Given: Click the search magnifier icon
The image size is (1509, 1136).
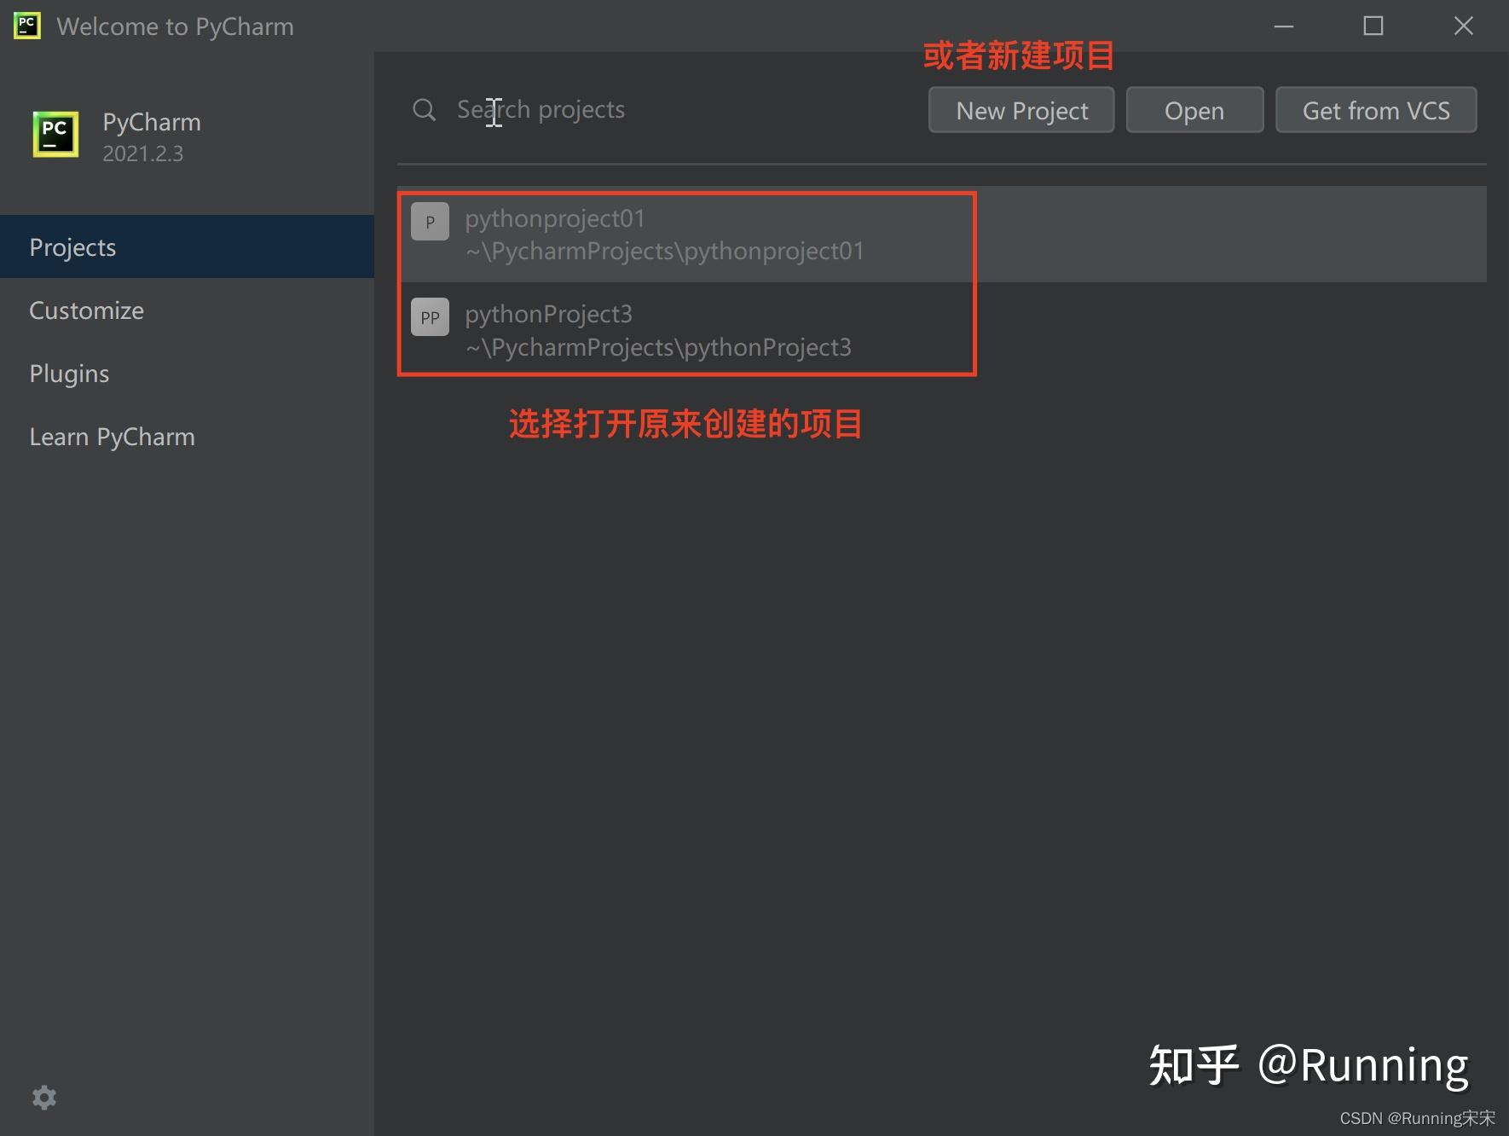Looking at the screenshot, I should (424, 109).
